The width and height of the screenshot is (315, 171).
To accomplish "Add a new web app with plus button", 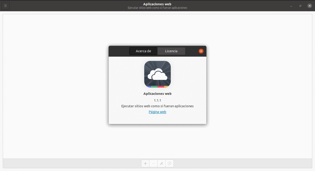I will [x=145, y=163].
